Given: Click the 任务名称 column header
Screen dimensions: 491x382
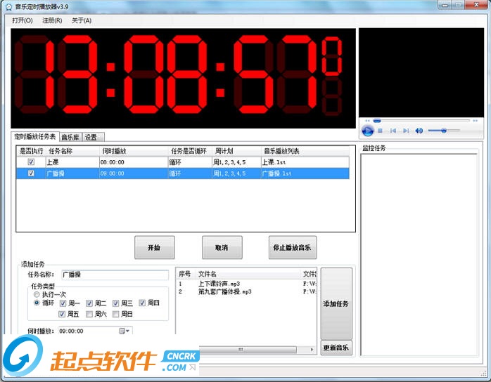Looking at the screenshot, I should tap(72, 151).
